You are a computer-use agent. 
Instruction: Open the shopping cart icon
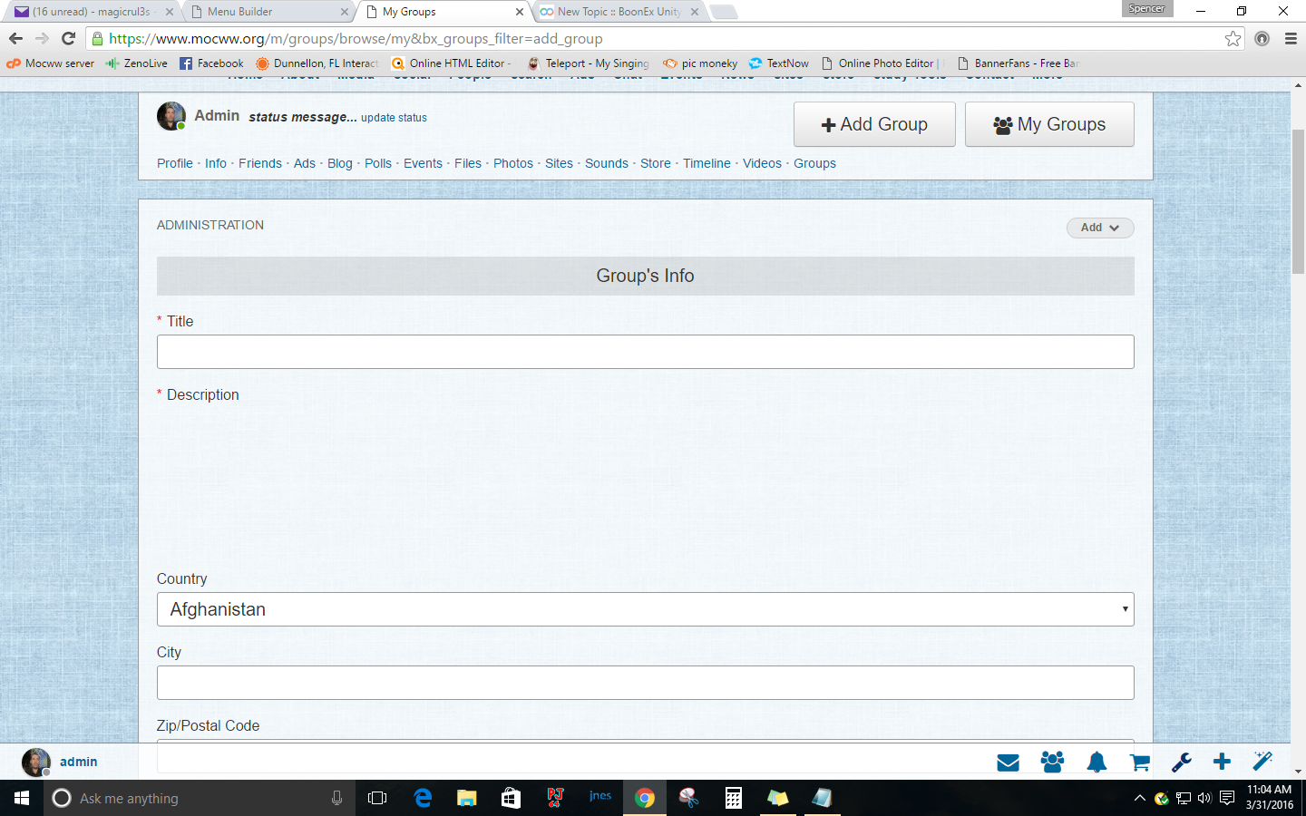(1140, 763)
